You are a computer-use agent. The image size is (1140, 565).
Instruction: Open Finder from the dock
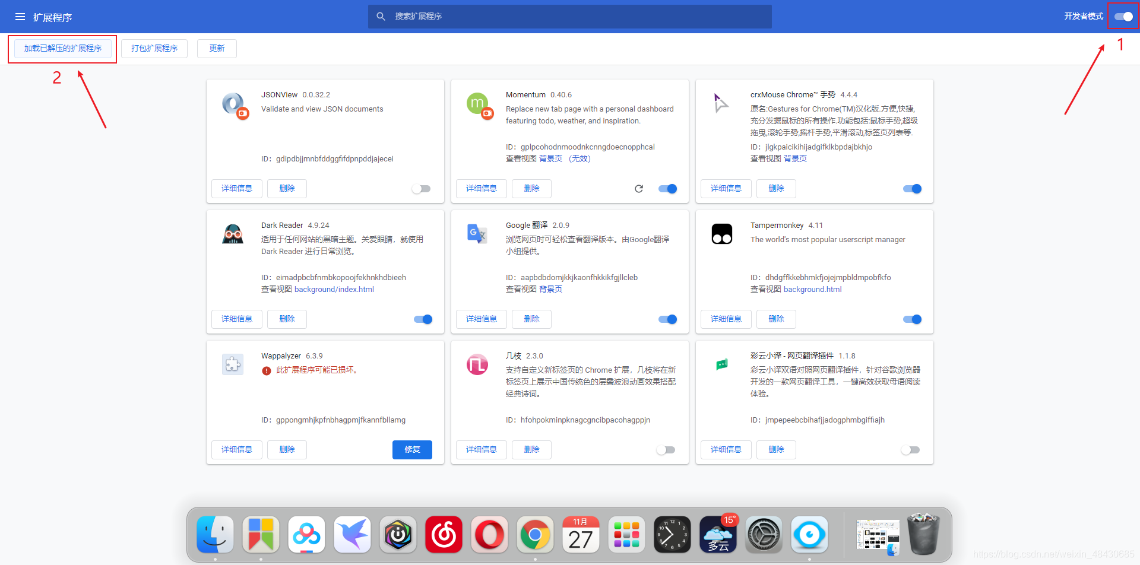point(215,534)
